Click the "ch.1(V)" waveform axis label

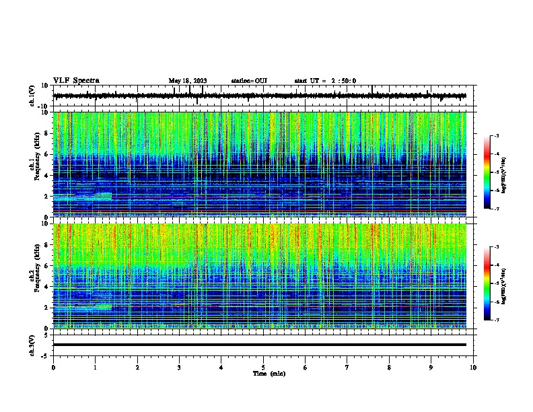pyautogui.click(x=32, y=96)
